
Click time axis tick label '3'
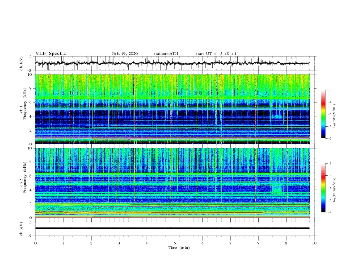119,243
